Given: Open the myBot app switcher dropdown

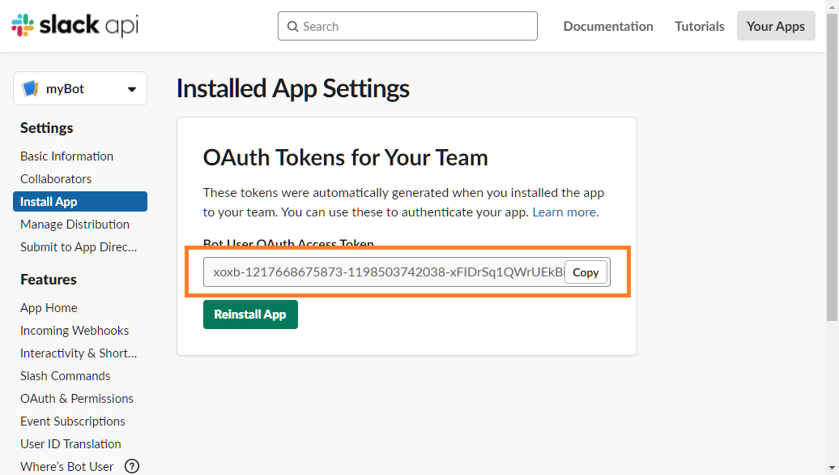Looking at the screenshot, I should click(132, 89).
